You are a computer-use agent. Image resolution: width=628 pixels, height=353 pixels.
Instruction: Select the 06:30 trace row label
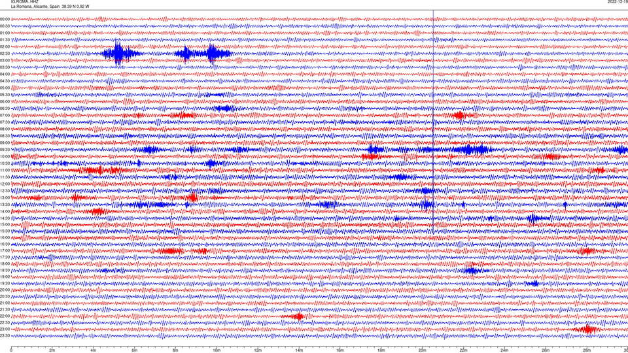[5, 109]
